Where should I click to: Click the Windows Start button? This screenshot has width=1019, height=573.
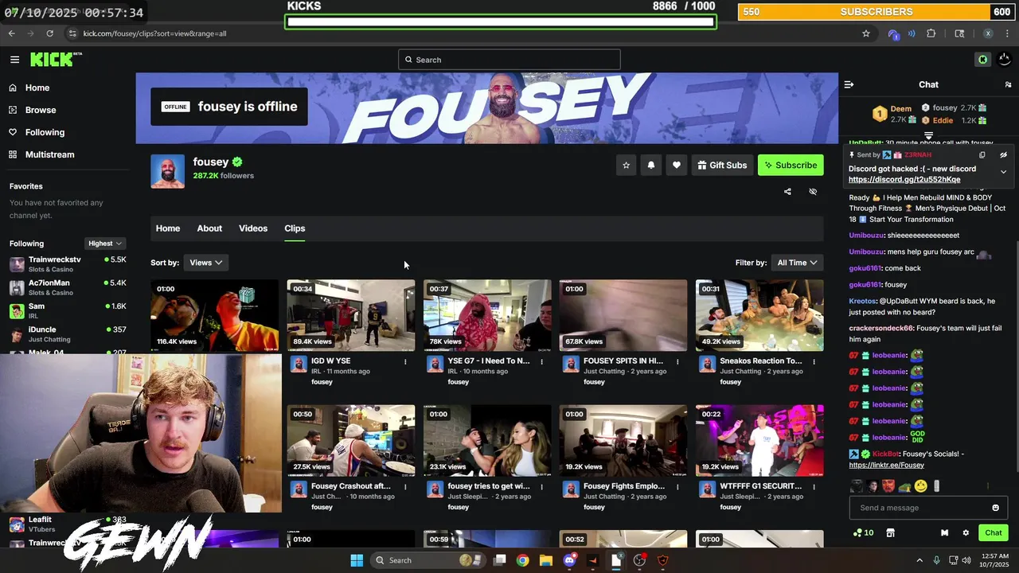[x=357, y=560]
